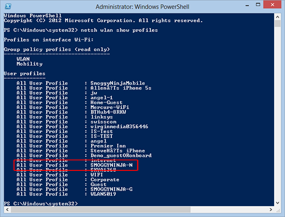This screenshot has height=217, width=285.
Task: Click the horizontal scrollbar left arrow
Action: (x=7, y=210)
